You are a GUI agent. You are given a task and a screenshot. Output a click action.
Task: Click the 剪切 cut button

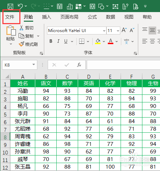[x=27, y=28]
